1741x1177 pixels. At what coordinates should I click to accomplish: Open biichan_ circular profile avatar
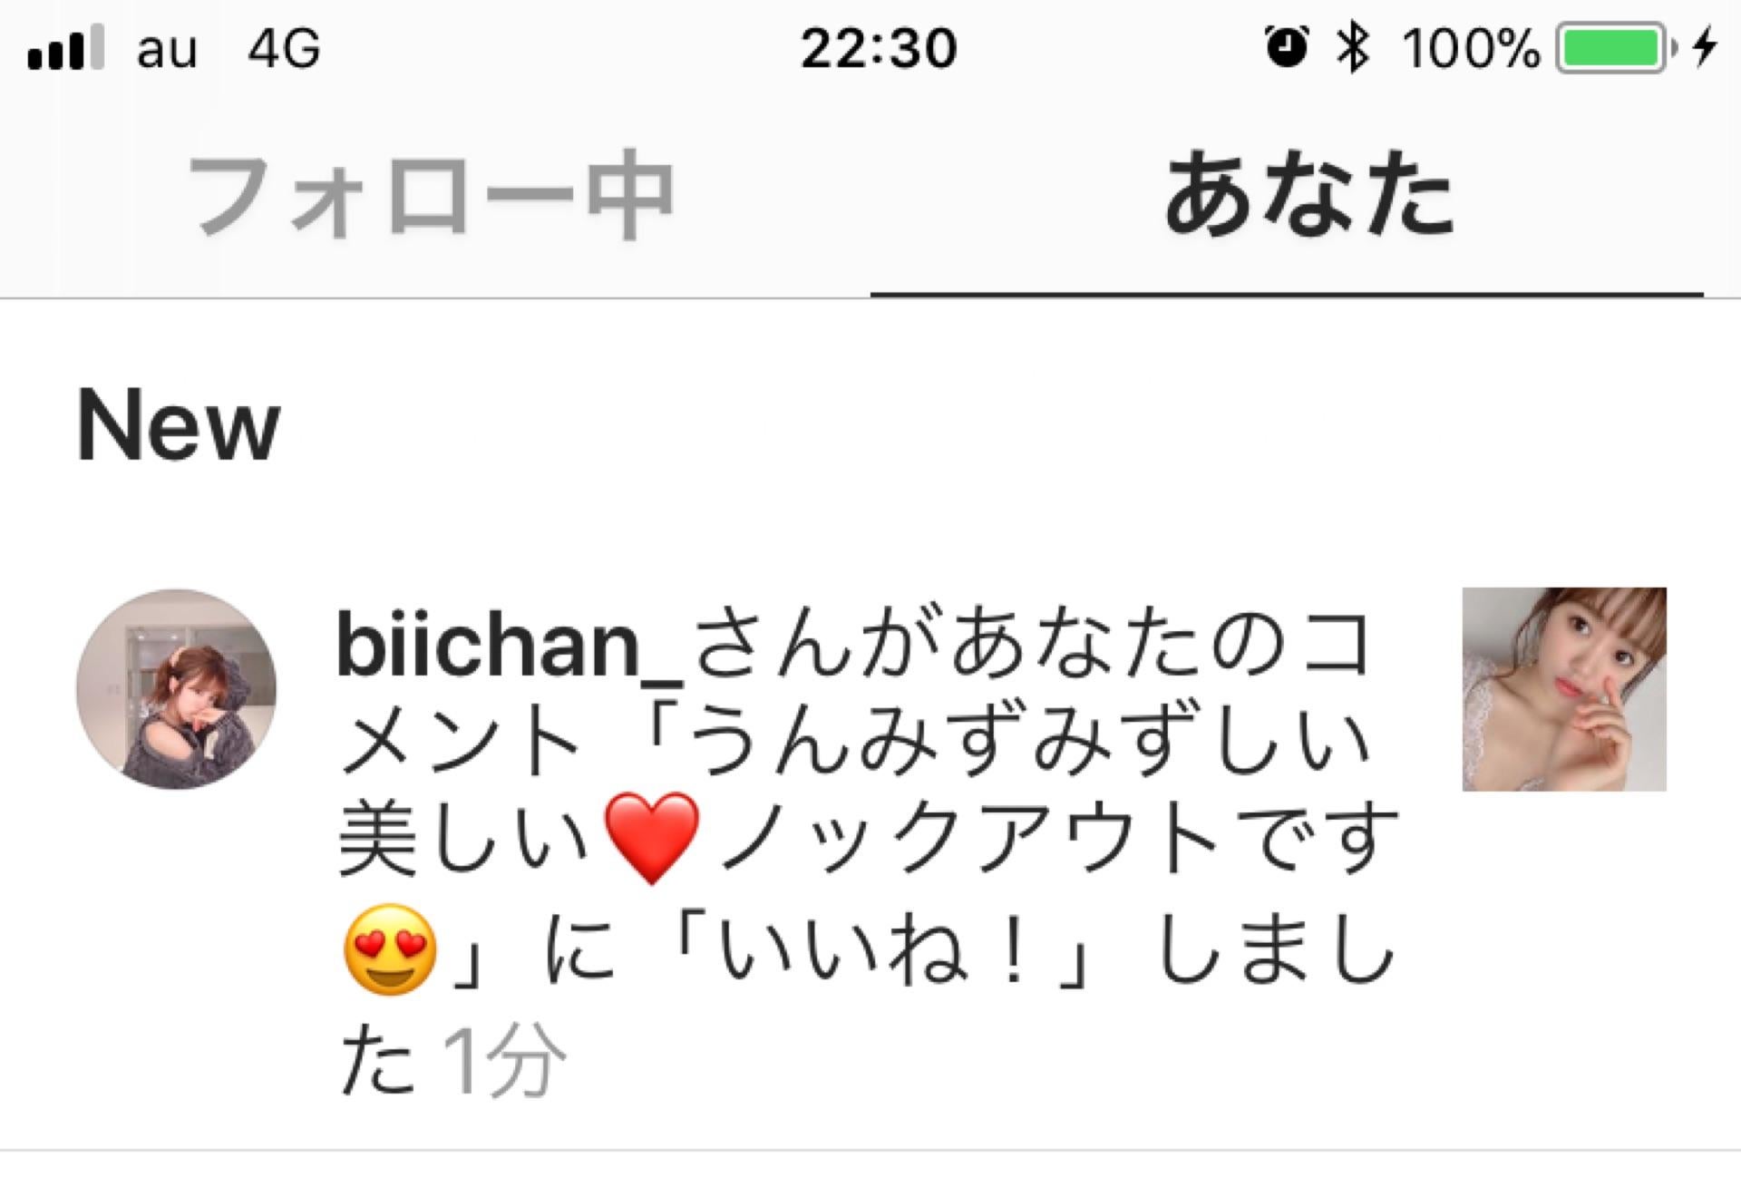pyautogui.click(x=176, y=689)
